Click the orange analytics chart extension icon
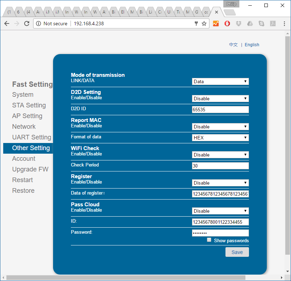Screen dimensions: 291x281 click(x=216, y=23)
